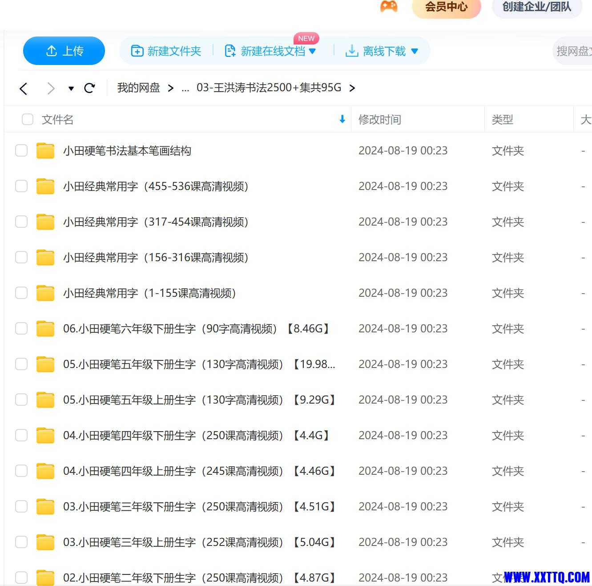The height and width of the screenshot is (586, 592).
Task: Open 小田经典常用字（156-316课高清视频）
Action: tap(156, 258)
